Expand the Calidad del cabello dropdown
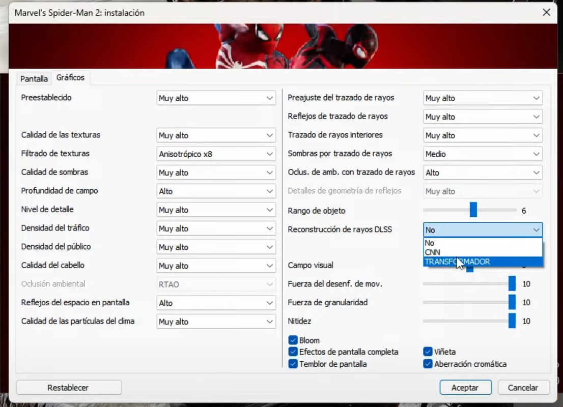The width and height of the screenshot is (563, 407). pos(216,266)
